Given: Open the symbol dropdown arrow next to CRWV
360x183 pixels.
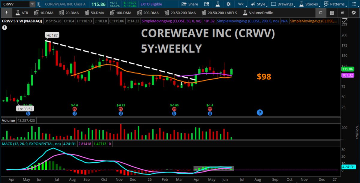Looking at the screenshot, I should coord(32,4).
